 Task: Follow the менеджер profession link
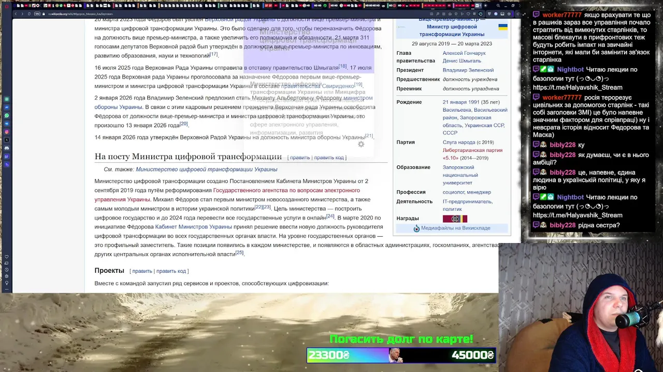click(479, 192)
